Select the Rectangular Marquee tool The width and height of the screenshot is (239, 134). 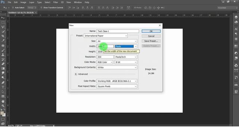(x=3, y=22)
